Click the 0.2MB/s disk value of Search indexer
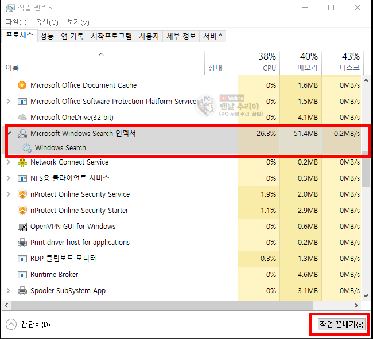 coord(347,134)
